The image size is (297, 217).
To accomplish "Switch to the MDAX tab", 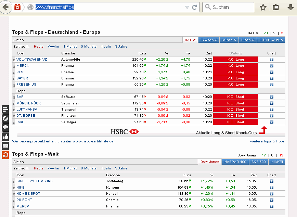I will click(229, 40).
